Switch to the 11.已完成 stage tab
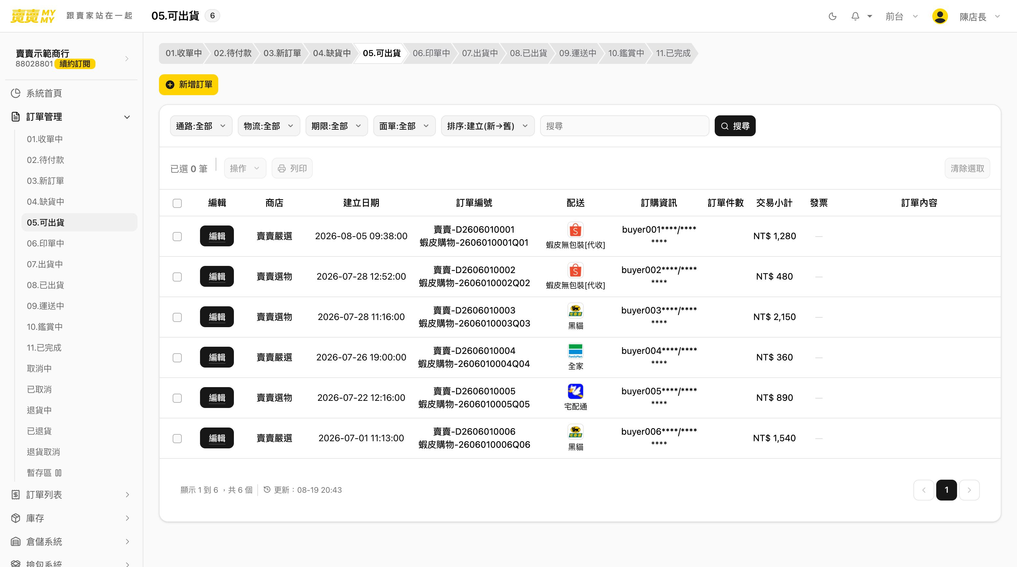Screen dimensions: 1017x567 click(673, 53)
